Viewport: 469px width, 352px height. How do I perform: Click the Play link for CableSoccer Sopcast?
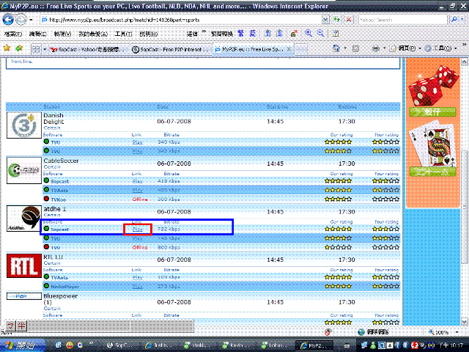tap(137, 180)
